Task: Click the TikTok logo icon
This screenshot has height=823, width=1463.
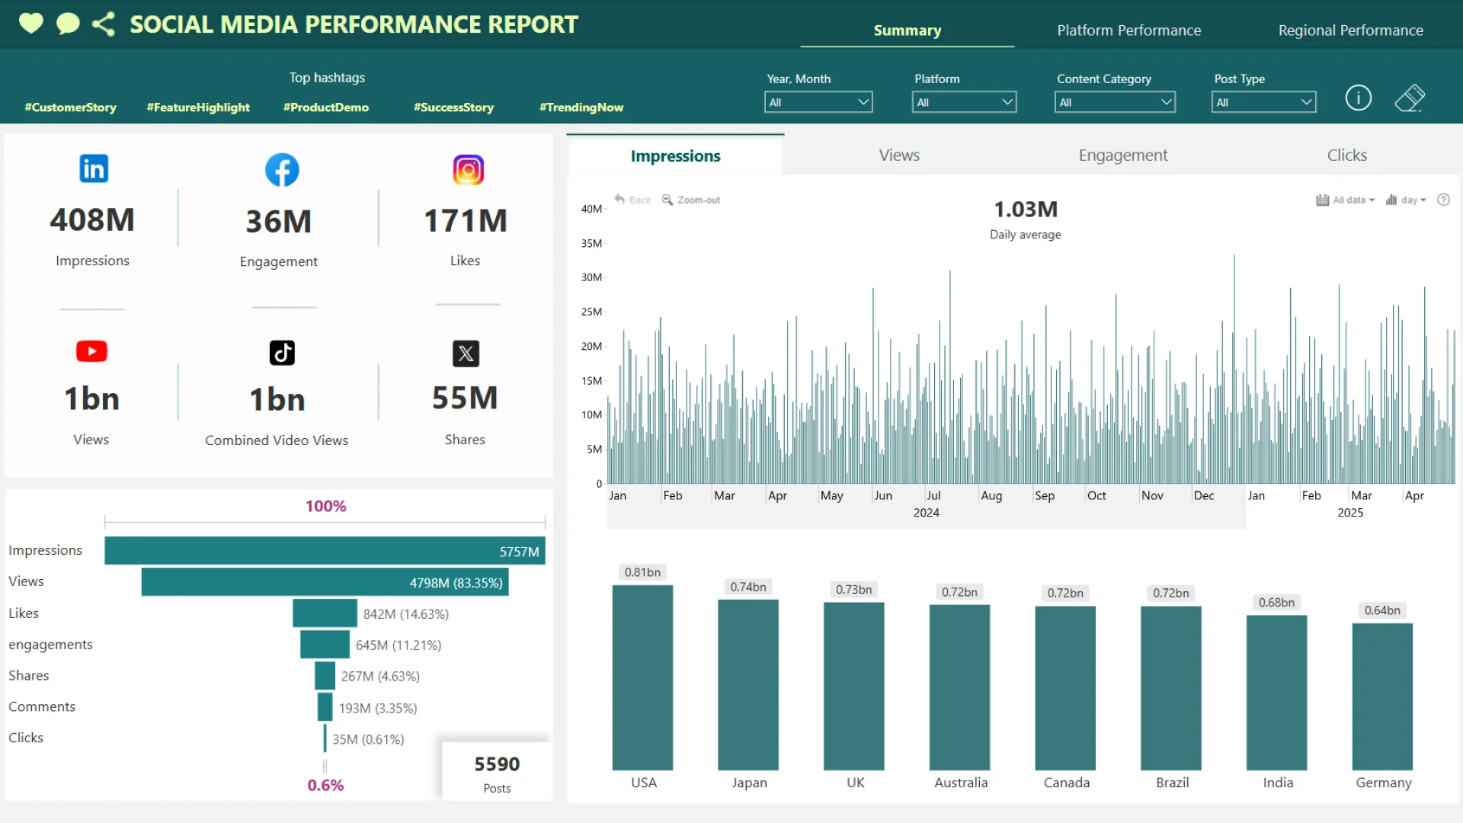Action: point(282,353)
